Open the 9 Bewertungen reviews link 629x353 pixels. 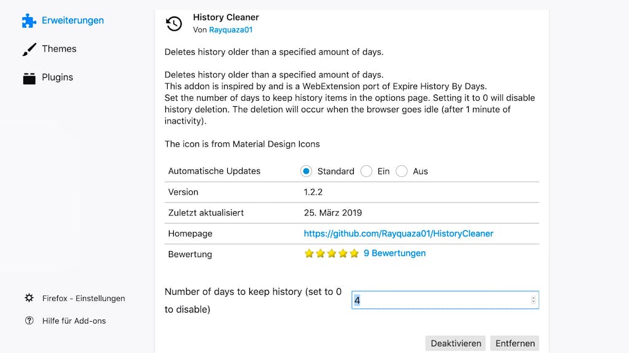coord(395,253)
